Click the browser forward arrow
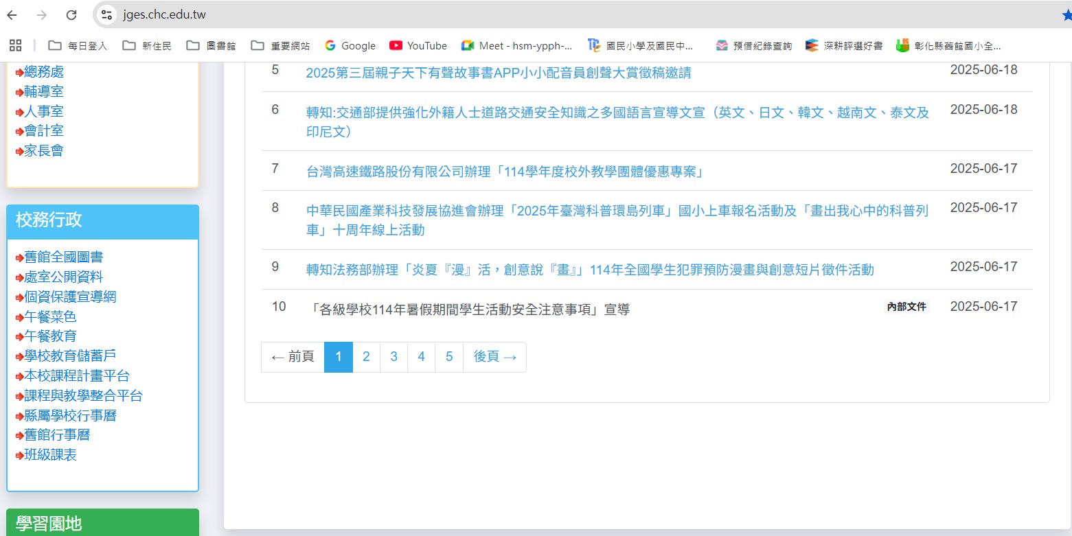Image resolution: width=1072 pixels, height=536 pixels. point(41,14)
